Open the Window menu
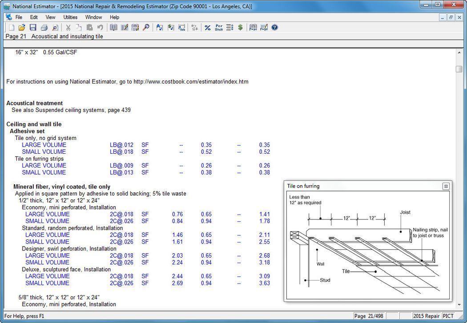Image resolution: width=467 pixels, height=323 pixels. pos(93,17)
